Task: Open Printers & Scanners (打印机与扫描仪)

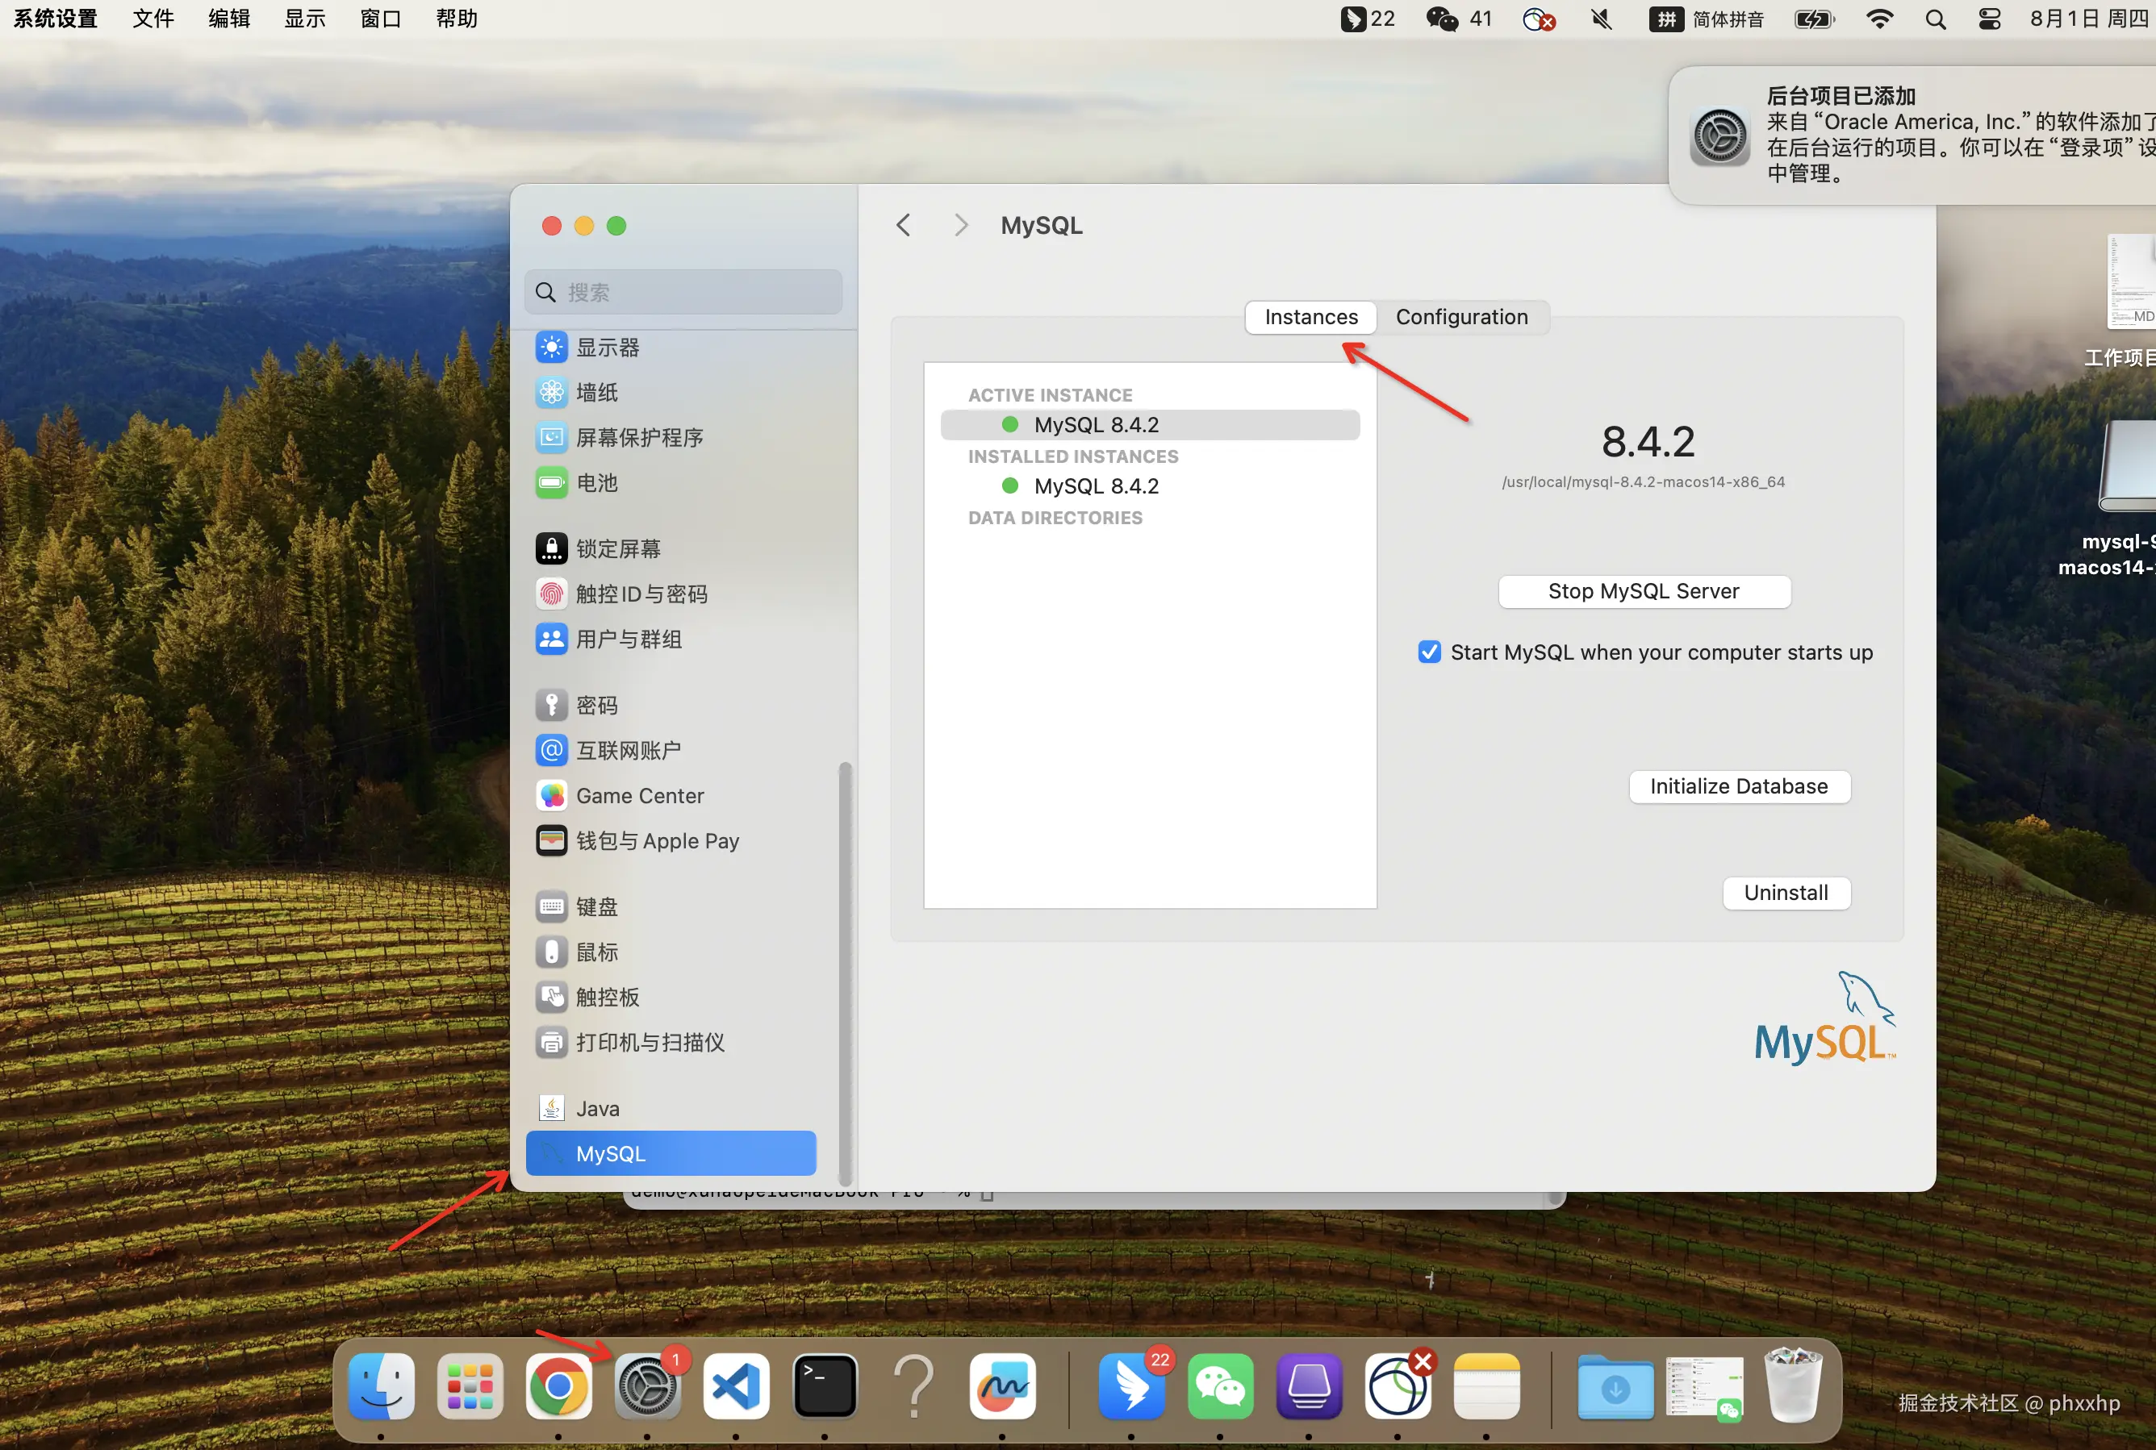Action: 649,1042
